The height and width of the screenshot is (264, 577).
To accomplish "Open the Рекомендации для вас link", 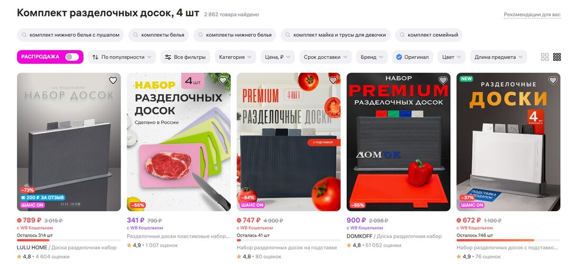I will (x=532, y=15).
